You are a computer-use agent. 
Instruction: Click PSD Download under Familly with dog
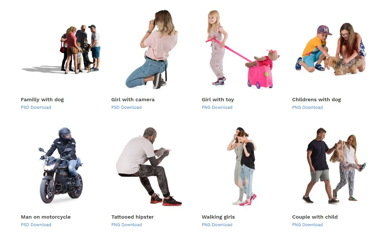pos(36,108)
